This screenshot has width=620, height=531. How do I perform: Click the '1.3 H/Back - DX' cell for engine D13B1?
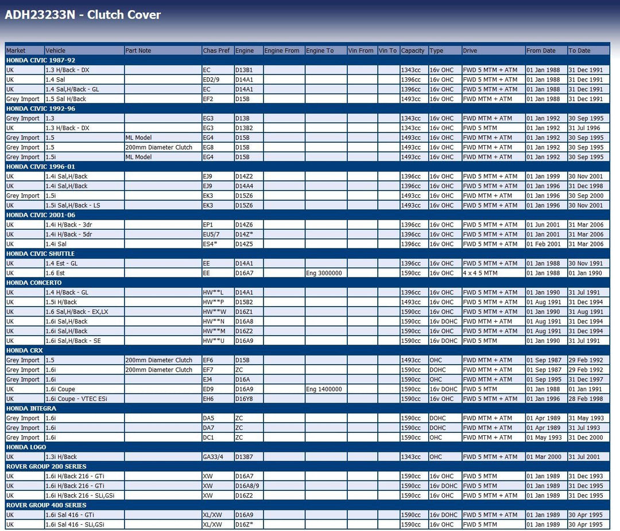click(x=84, y=70)
